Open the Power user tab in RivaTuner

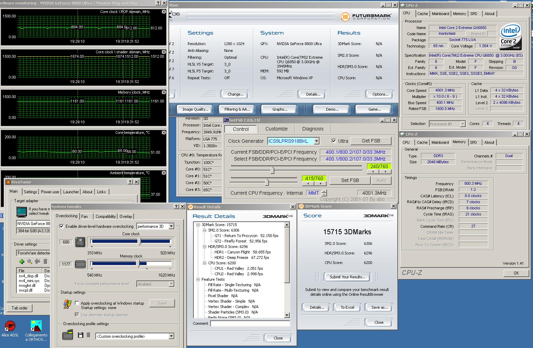click(50, 192)
